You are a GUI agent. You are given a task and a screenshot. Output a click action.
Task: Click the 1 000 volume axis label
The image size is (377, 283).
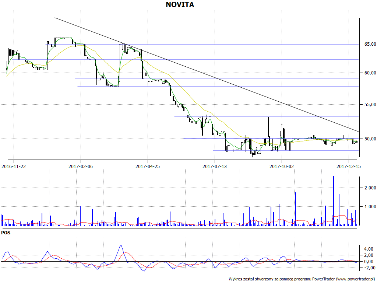pos(370,206)
